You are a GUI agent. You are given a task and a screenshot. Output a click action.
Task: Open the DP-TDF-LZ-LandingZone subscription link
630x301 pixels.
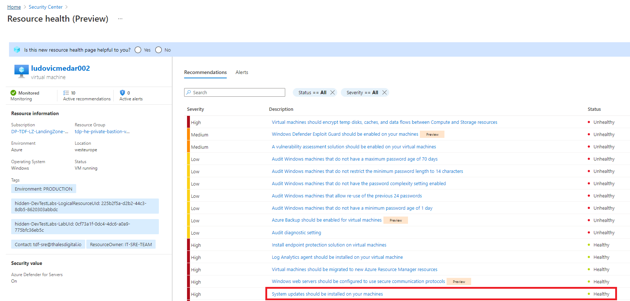click(x=40, y=131)
